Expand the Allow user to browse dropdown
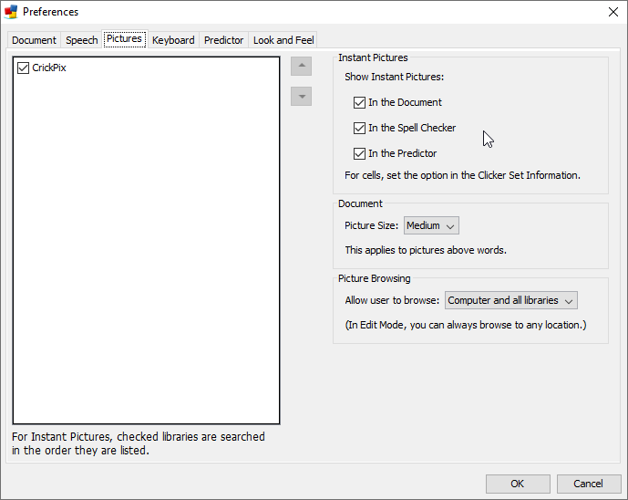The width and height of the screenshot is (628, 500). click(510, 300)
